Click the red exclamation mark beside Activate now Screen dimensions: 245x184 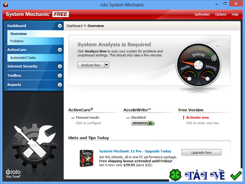[x=183, y=117]
